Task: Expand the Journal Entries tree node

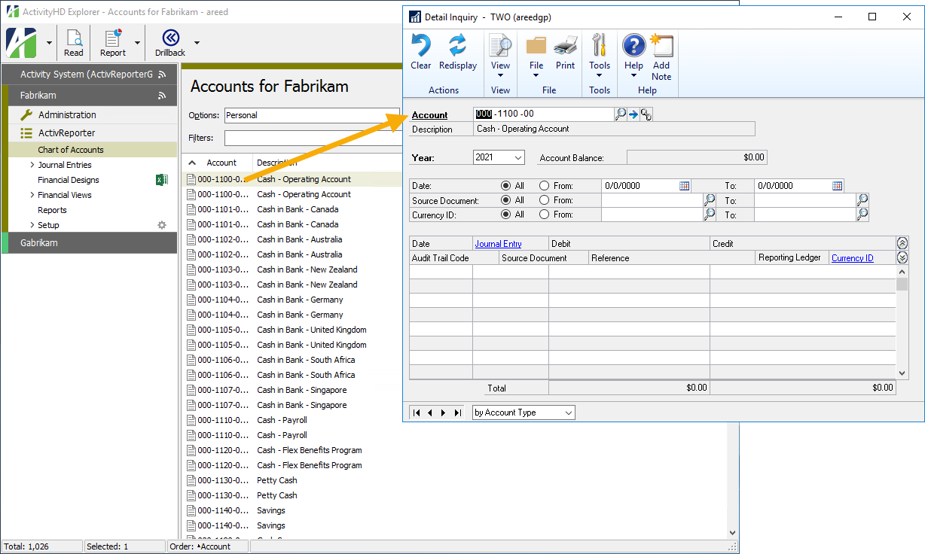Action: (x=32, y=165)
